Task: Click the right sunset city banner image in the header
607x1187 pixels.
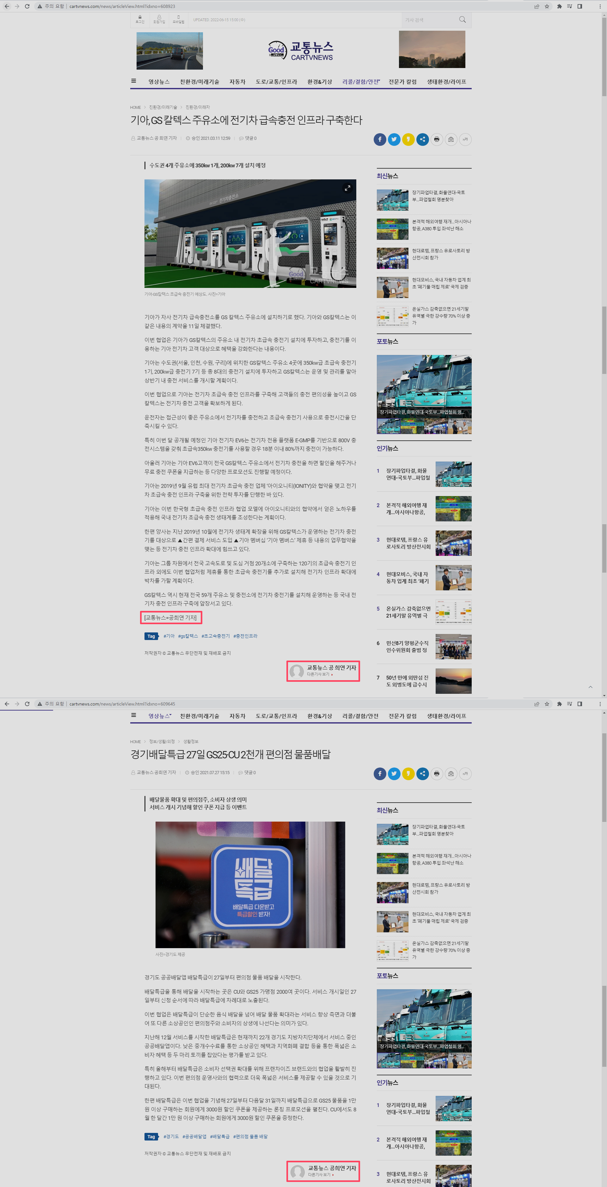Action: [432, 50]
